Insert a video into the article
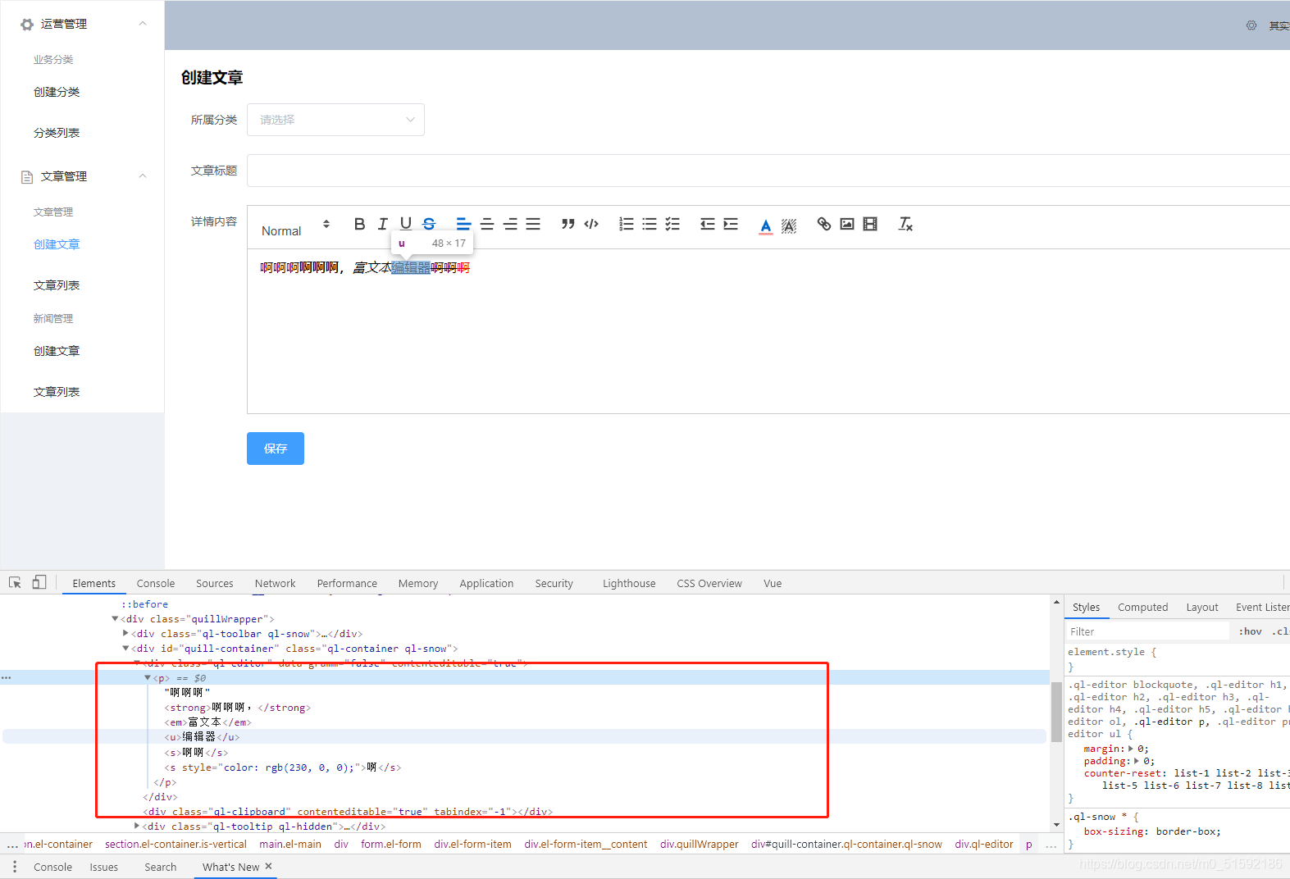The width and height of the screenshot is (1290, 879). (870, 224)
